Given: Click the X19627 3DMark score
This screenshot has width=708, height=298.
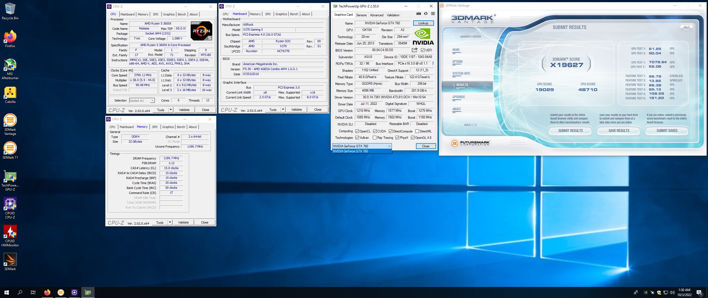Looking at the screenshot, I should (x=566, y=65).
